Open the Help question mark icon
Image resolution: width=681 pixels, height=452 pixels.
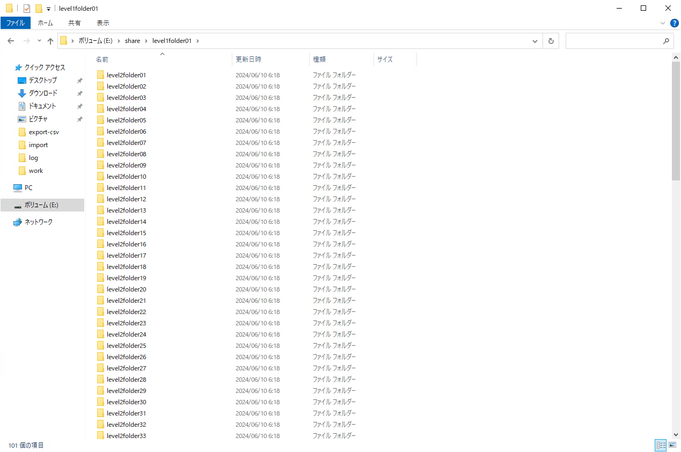675,23
